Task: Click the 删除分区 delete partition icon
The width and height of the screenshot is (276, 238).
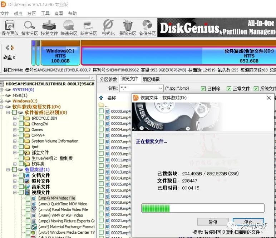Action: (128, 28)
